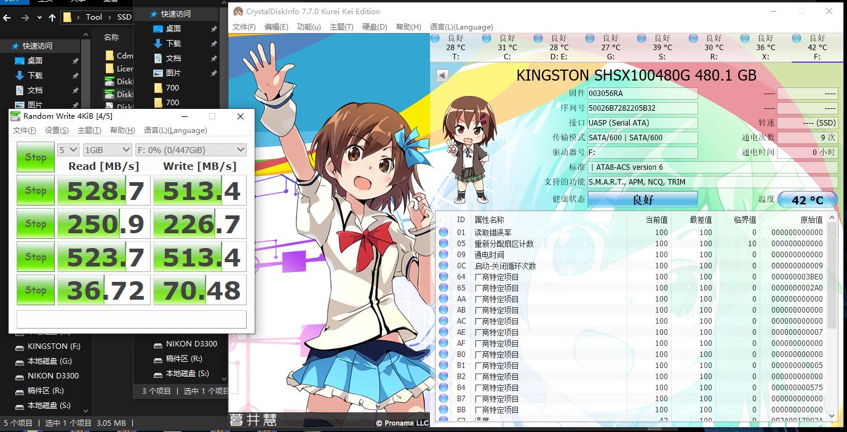Click the 42 °C temperature badge

[x=808, y=200]
